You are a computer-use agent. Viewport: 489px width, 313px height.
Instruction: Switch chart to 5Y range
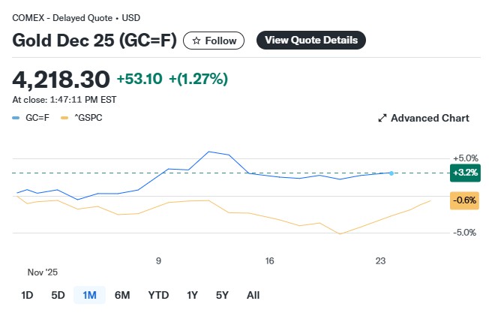click(222, 295)
